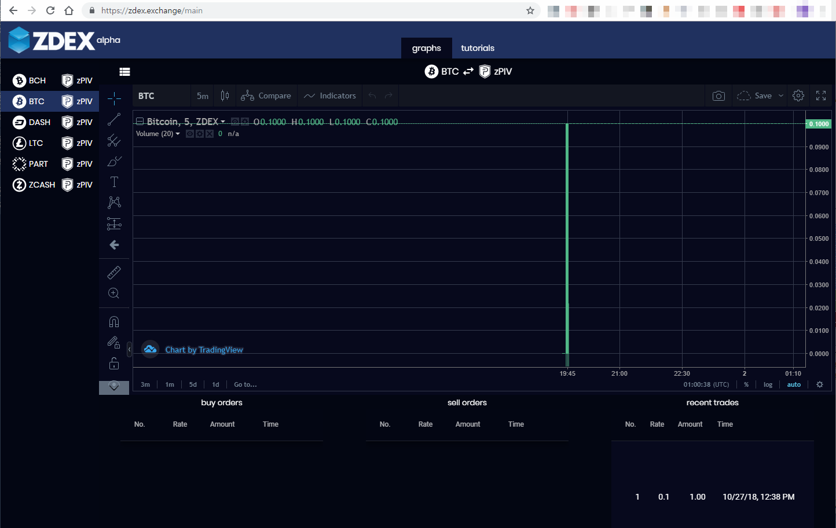This screenshot has height=528, width=836.
Task: Collapse the drawing toolbar side arrow
Action: click(x=129, y=349)
